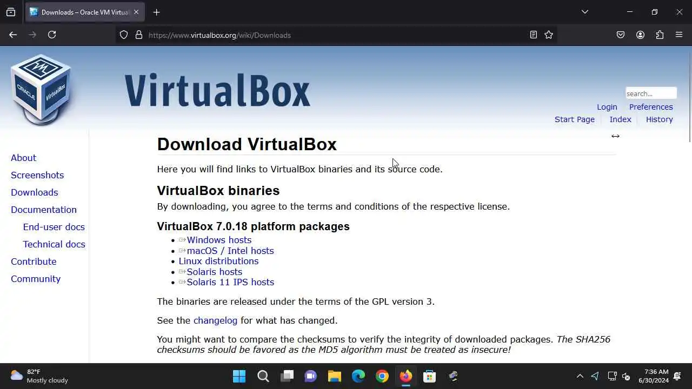The height and width of the screenshot is (389, 692).
Task: Open the changelog link
Action: [x=215, y=320]
